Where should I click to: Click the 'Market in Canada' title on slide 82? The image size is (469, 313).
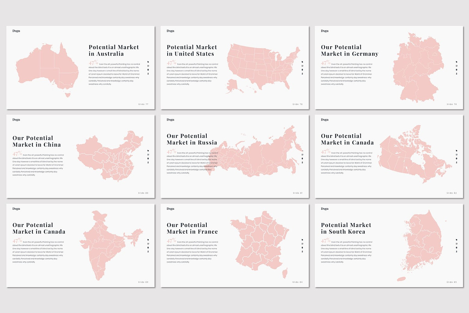[x=347, y=142]
